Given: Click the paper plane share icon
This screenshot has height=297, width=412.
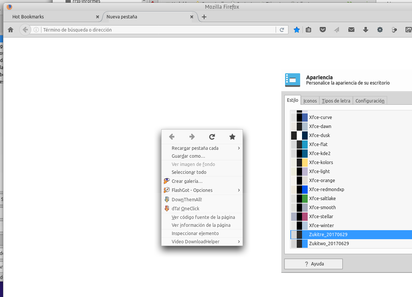Looking at the screenshot, I should click(x=337, y=30).
